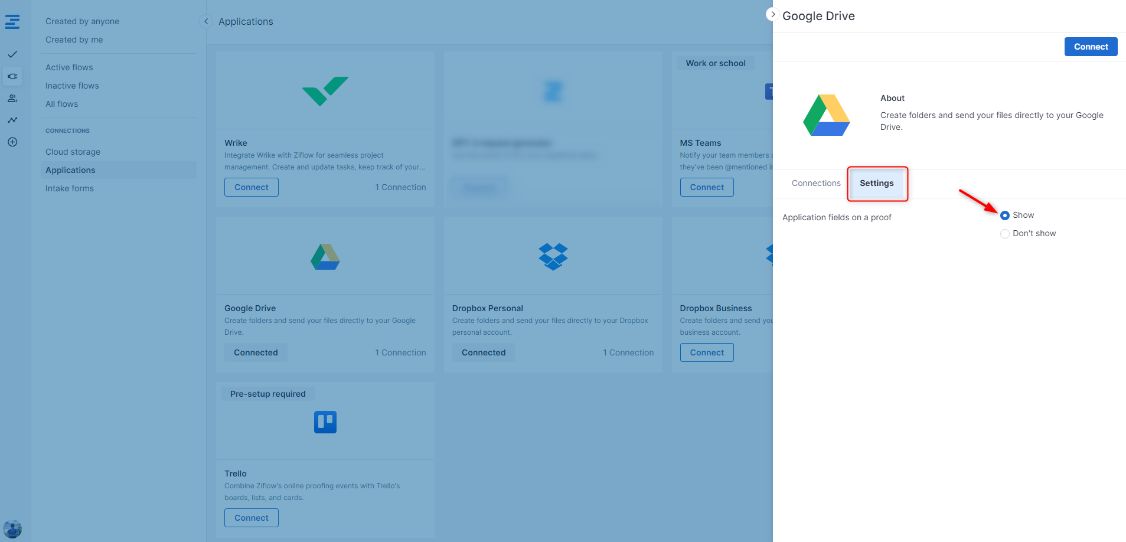
Task: Click the Ziflow logo icon in sidebar
Action: 12,22
